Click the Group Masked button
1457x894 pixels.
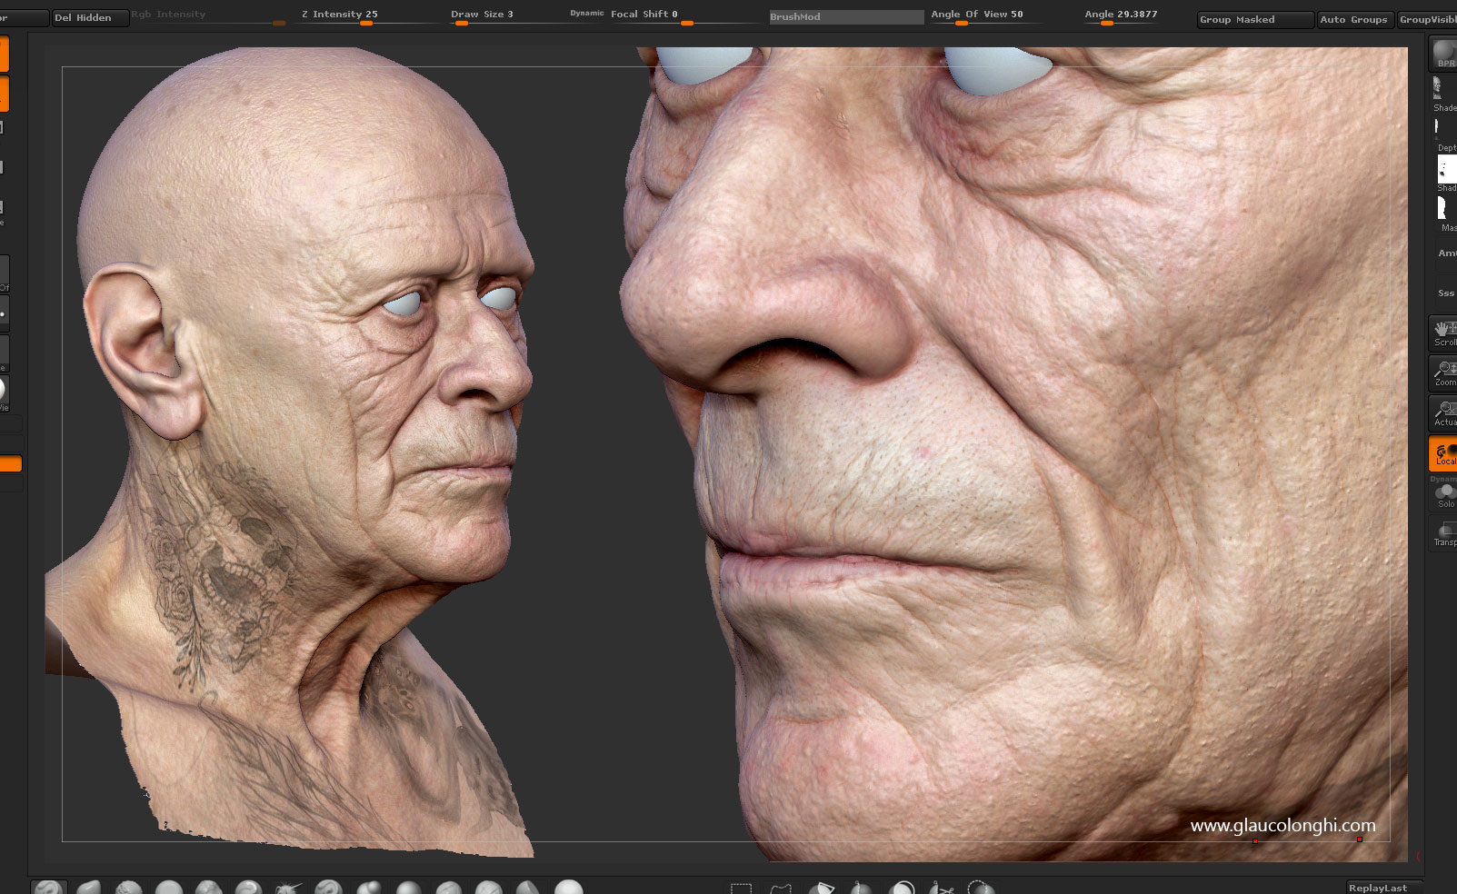(1254, 19)
